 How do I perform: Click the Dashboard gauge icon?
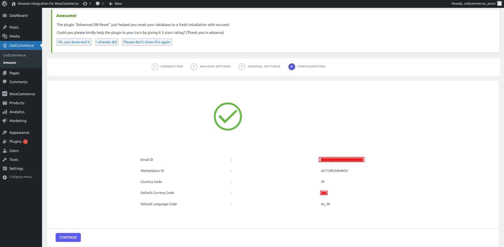tap(5, 15)
